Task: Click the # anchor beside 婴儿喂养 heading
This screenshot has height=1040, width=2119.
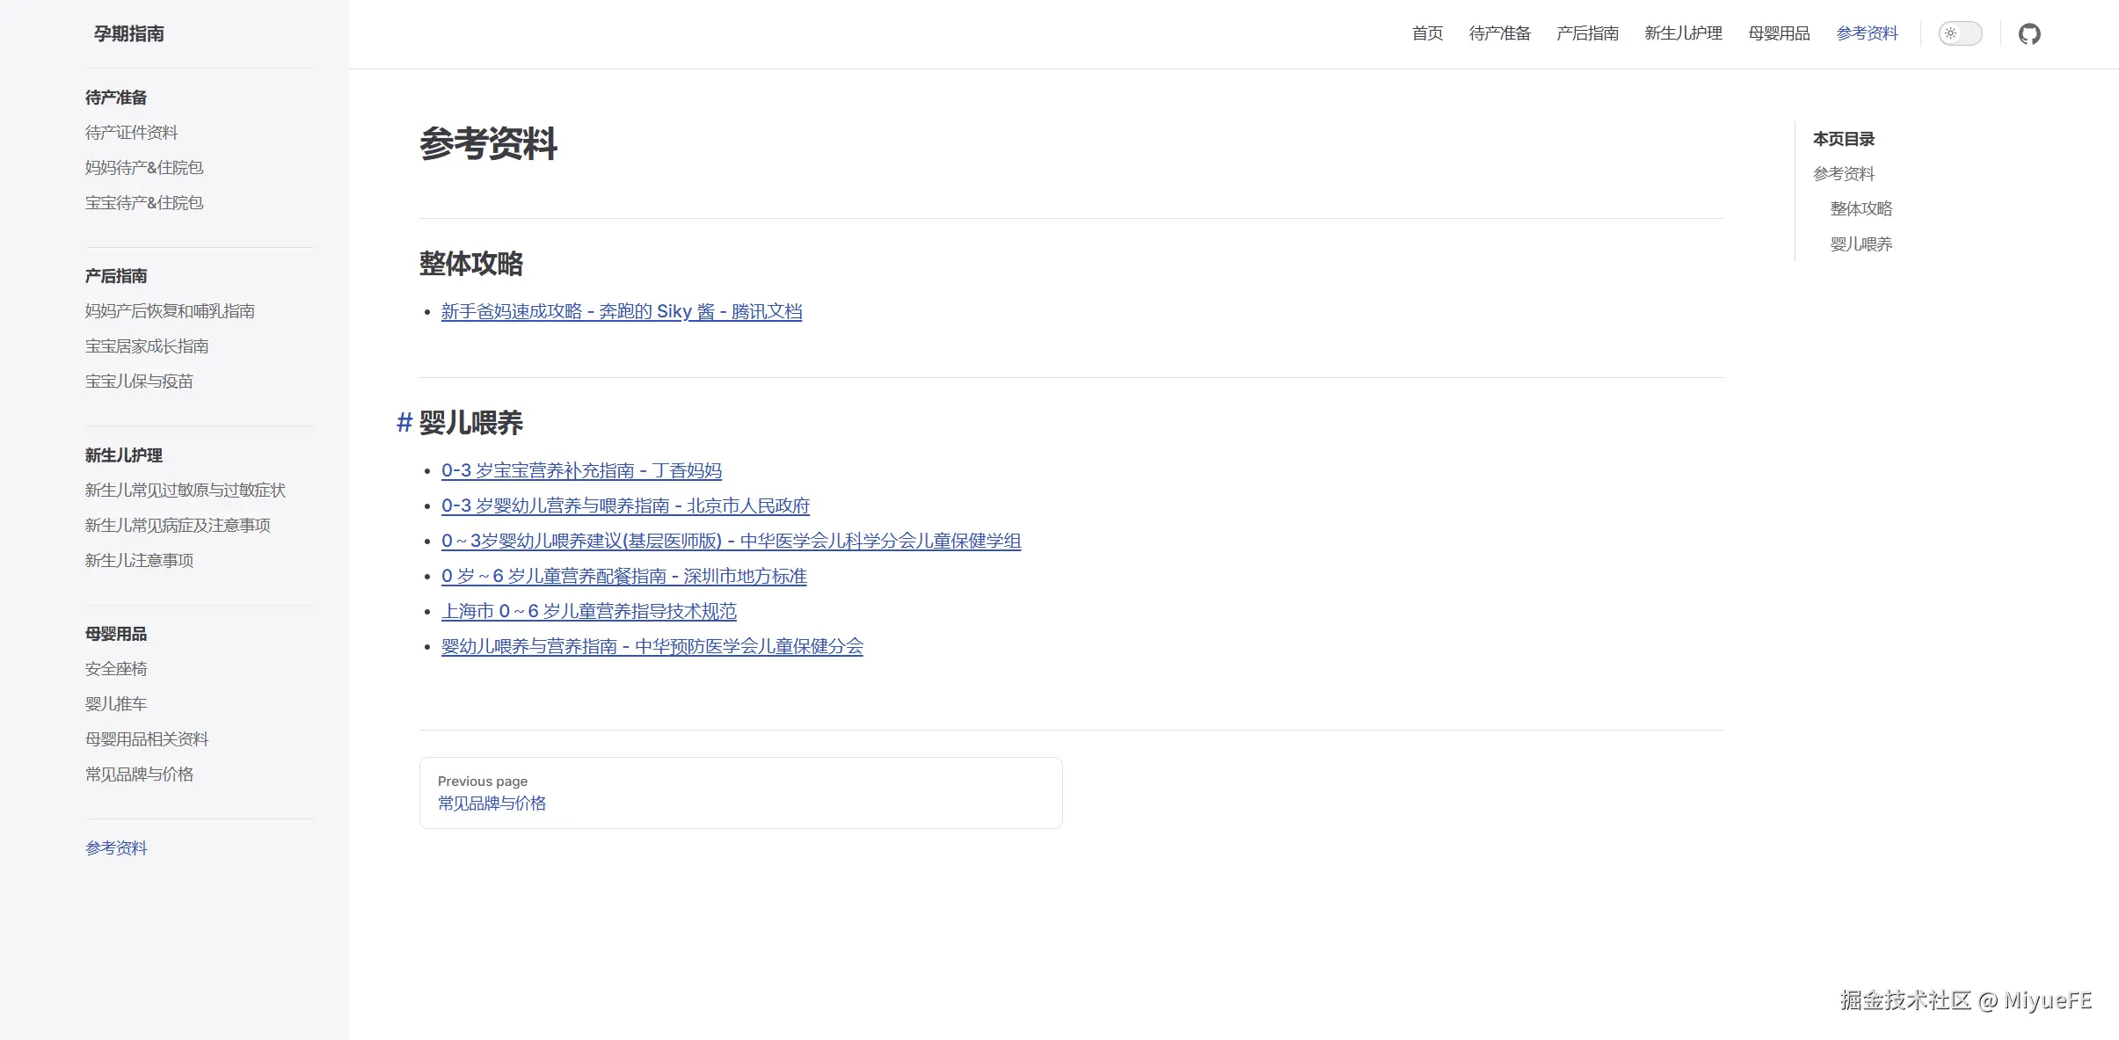Action: click(x=404, y=423)
